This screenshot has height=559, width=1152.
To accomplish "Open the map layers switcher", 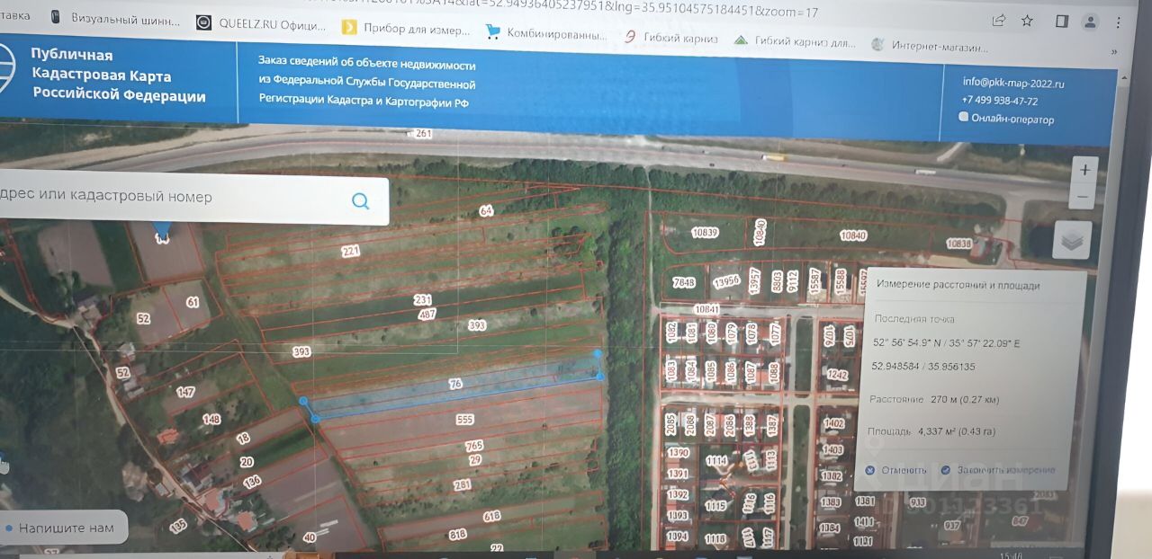I will pyautogui.click(x=1072, y=240).
